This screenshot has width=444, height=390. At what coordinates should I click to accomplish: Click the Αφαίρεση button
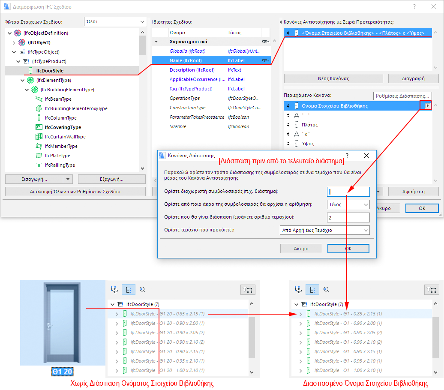(413, 192)
